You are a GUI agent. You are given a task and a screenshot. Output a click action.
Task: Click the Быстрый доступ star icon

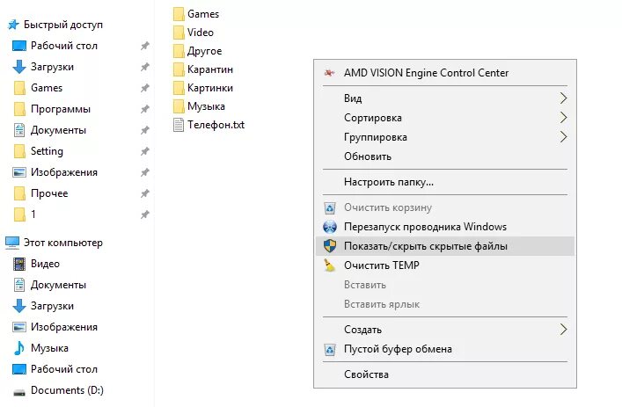point(12,25)
